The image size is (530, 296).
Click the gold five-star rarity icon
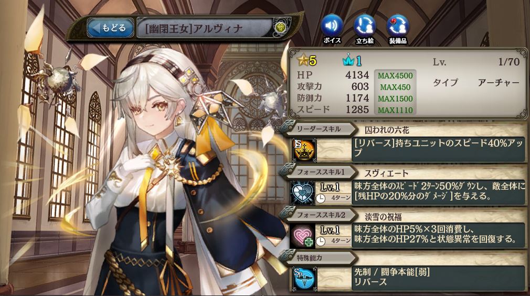coord(306,61)
